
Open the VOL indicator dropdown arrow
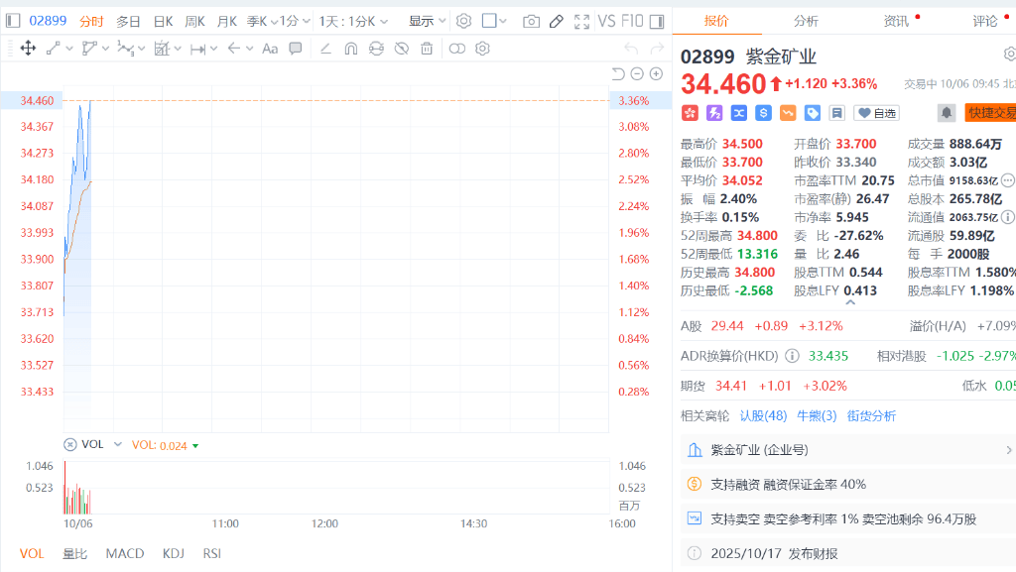pos(118,445)
